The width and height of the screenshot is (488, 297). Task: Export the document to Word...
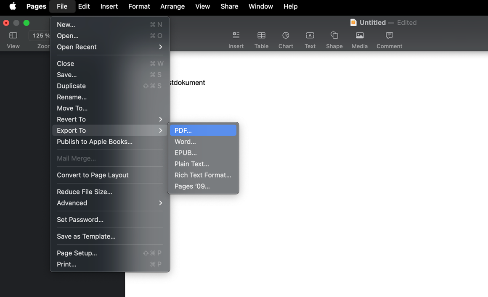click(203, 142)
